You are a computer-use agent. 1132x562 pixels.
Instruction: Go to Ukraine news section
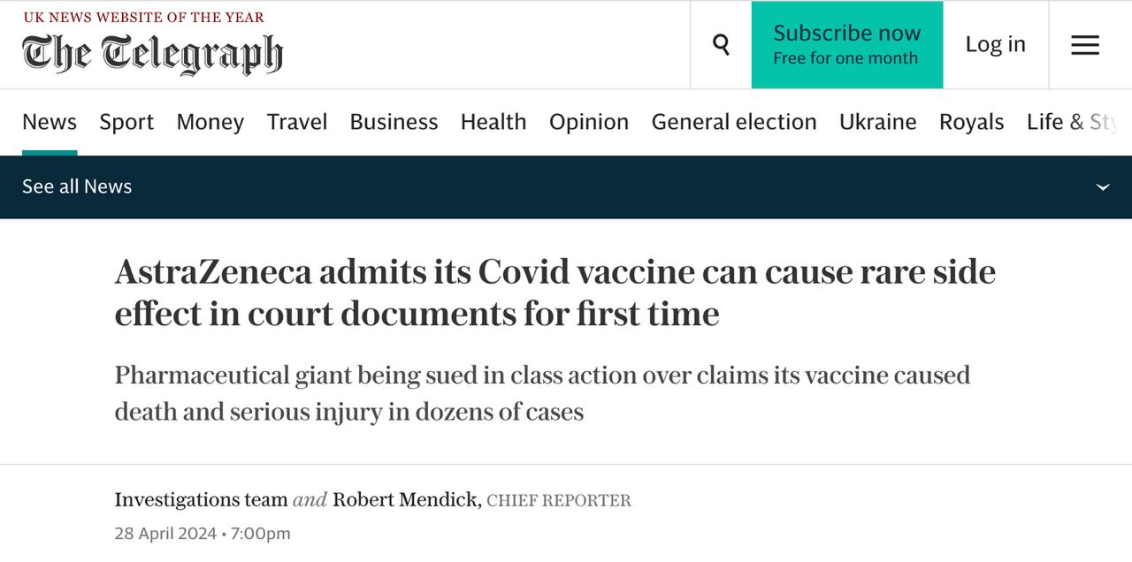point(877,122)
